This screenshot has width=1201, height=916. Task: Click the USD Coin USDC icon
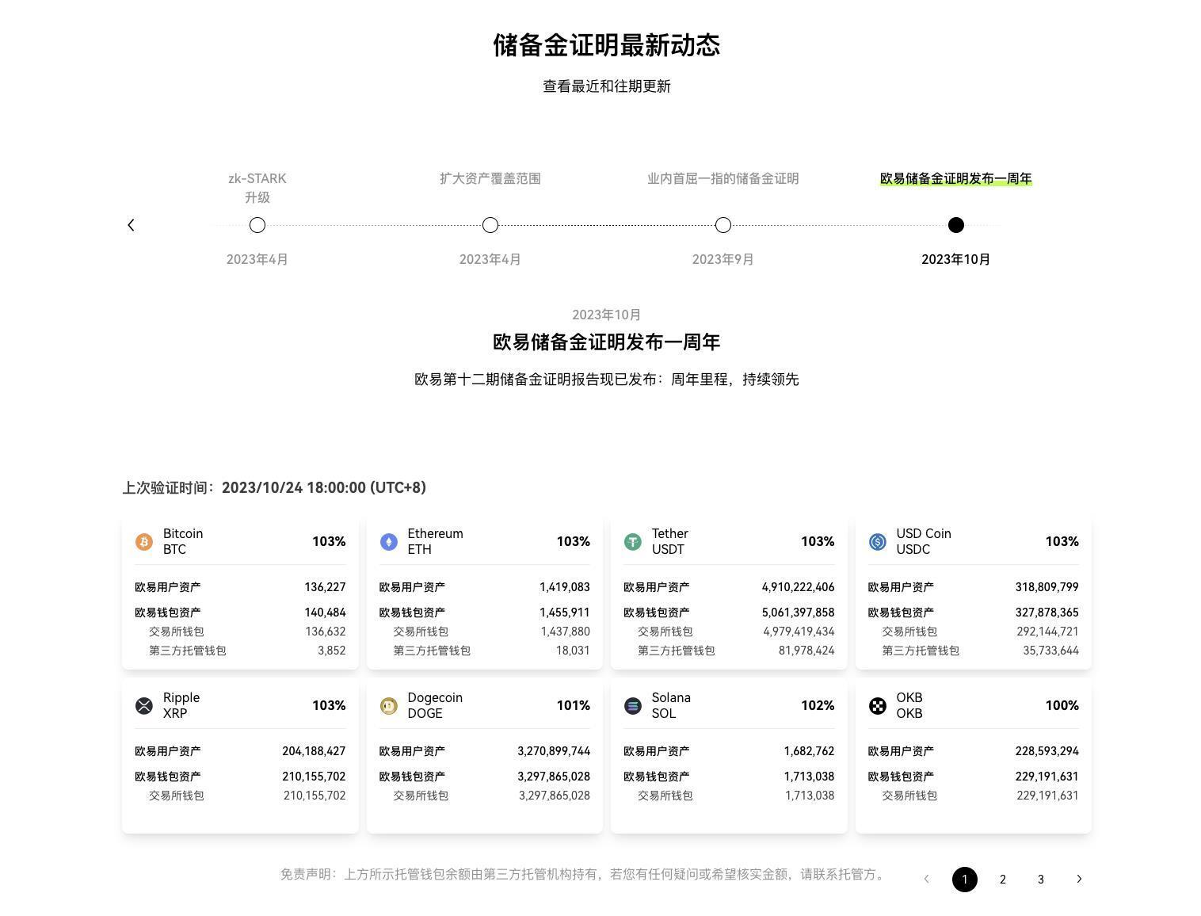click(877, 542)
